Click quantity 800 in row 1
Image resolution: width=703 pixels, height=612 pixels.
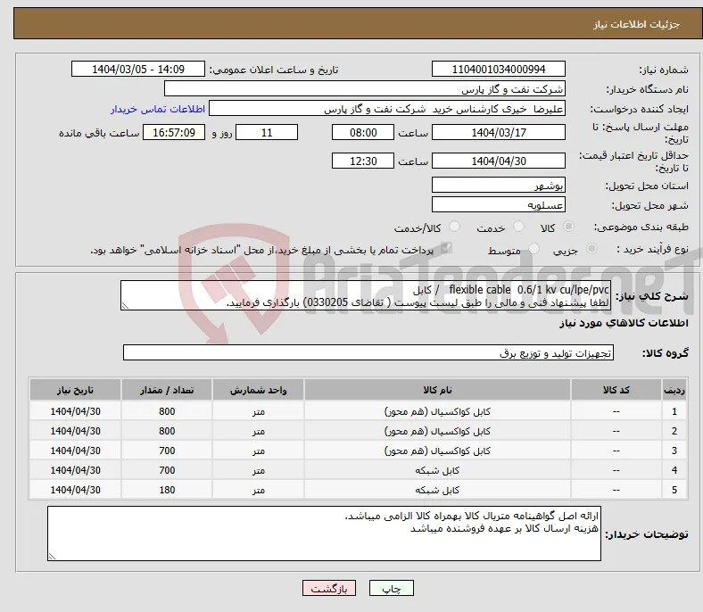pyautogui.click(x=167, y=411)
